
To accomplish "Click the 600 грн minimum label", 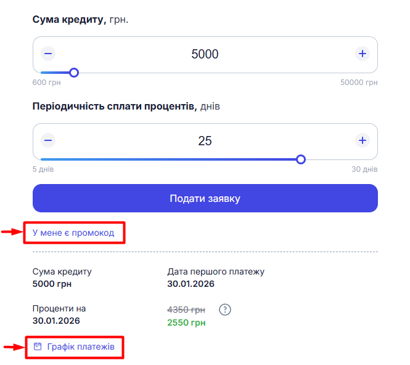I will click(47, 82).
